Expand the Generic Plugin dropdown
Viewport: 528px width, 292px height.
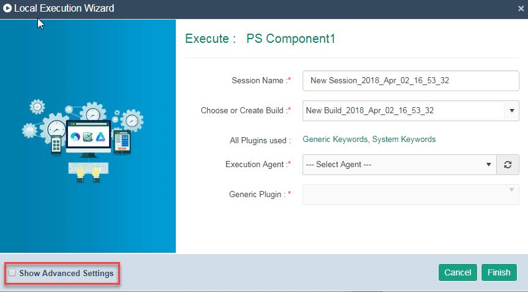(411, 195)
